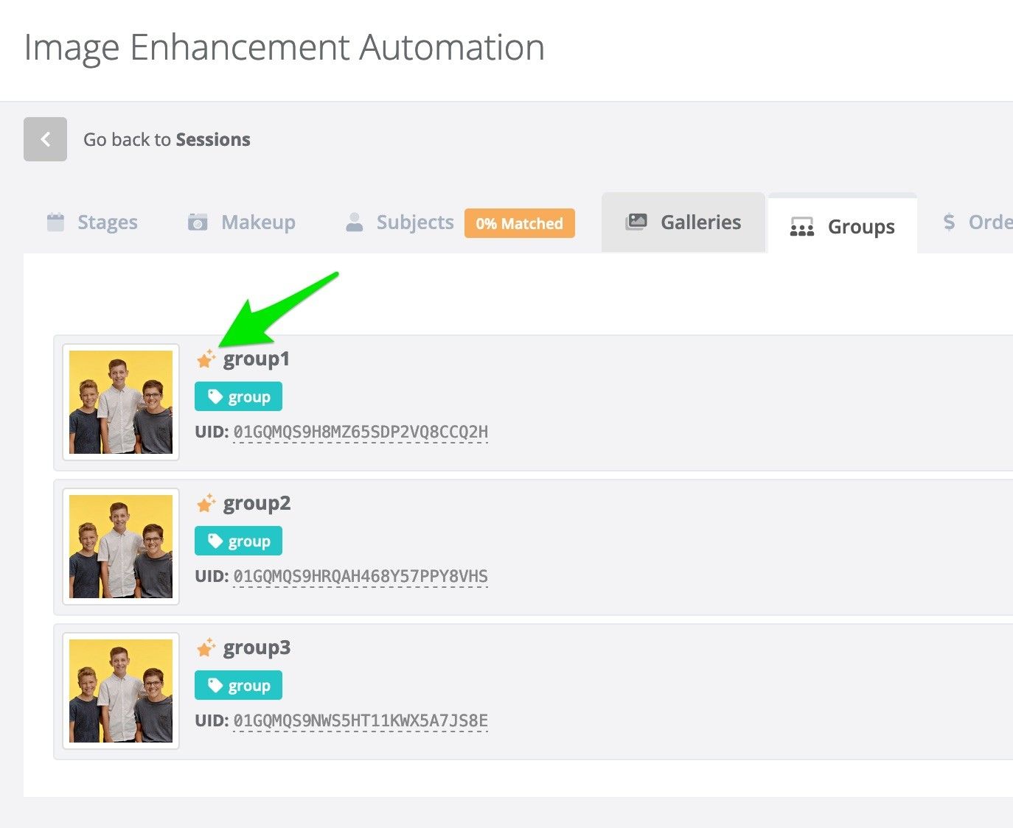Click the group tag under group1
Viewport: 1013px width, 828px height.
tap(238, 397)
